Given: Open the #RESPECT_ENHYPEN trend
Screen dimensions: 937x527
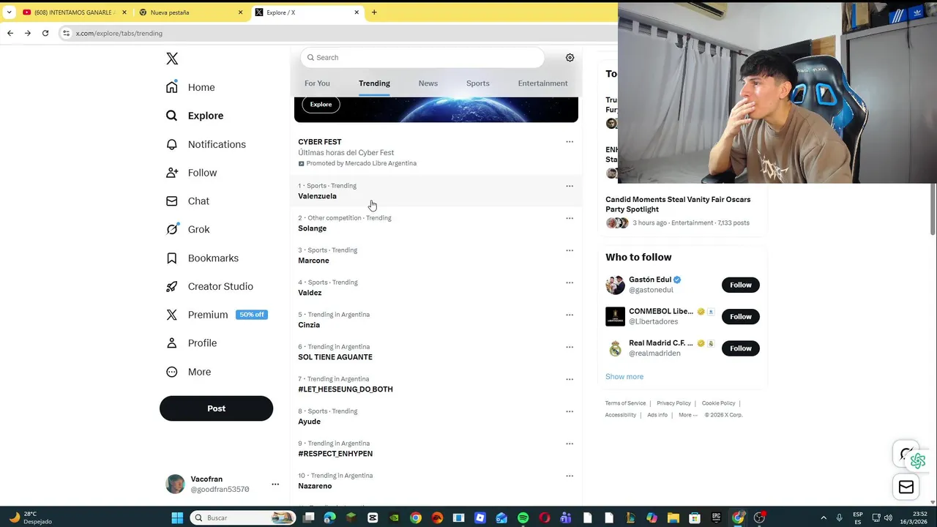Looking at the screenshot, I should [436, 449].
